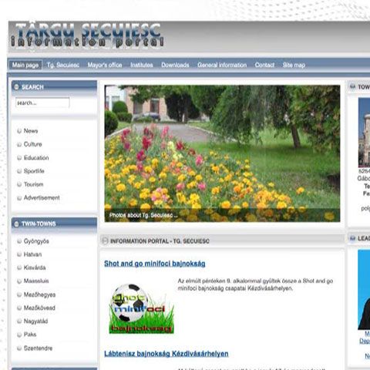The image size is (370, 370).
Task: Click the bullet icon beside Hatvan
Action: pos(19,254)
